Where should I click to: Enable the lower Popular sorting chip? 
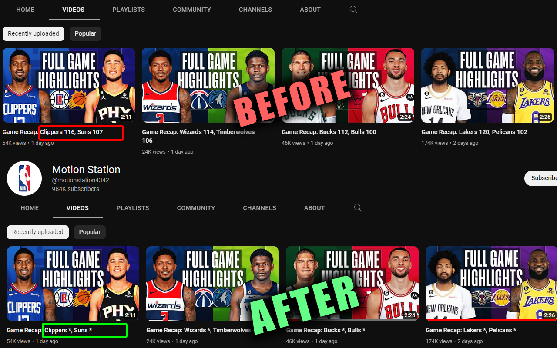coord(90,232)
